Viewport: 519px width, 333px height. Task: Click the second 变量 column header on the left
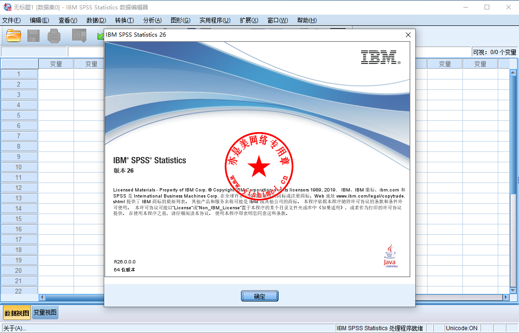click(x=90, y=64)
